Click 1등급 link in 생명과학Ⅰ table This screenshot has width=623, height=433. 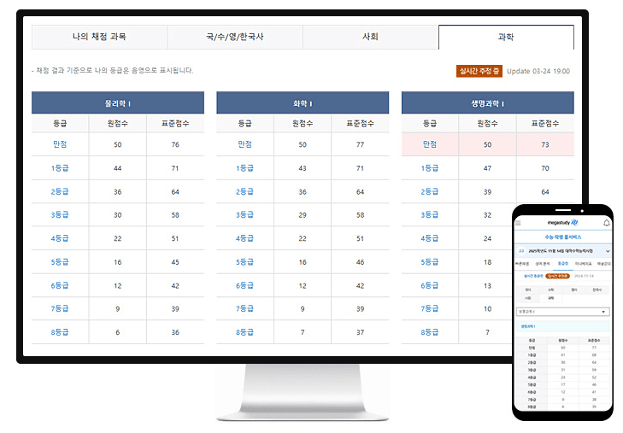click(430, 168)
